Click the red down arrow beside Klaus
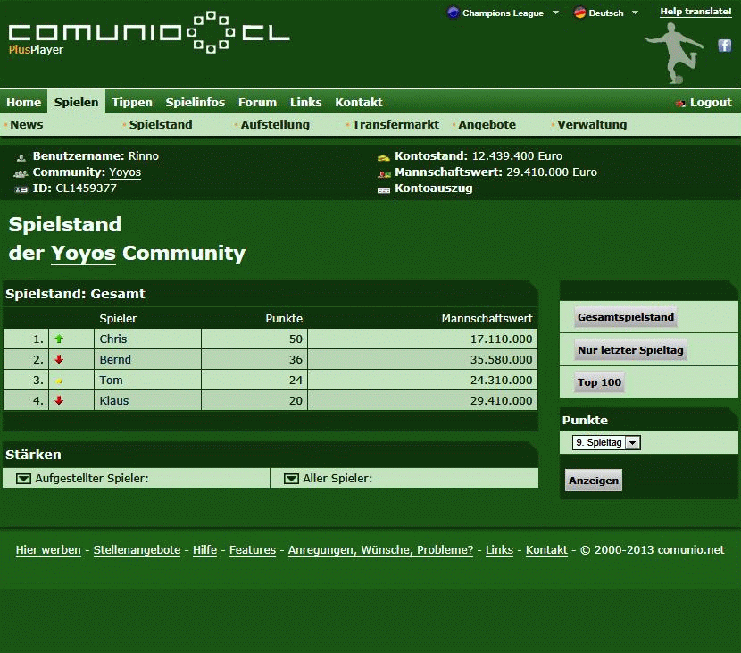 point(60,401)
